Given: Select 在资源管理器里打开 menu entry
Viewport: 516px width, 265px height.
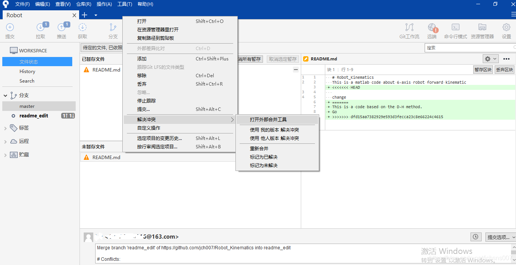Looking at the screenshot, I should pos(180,30).
